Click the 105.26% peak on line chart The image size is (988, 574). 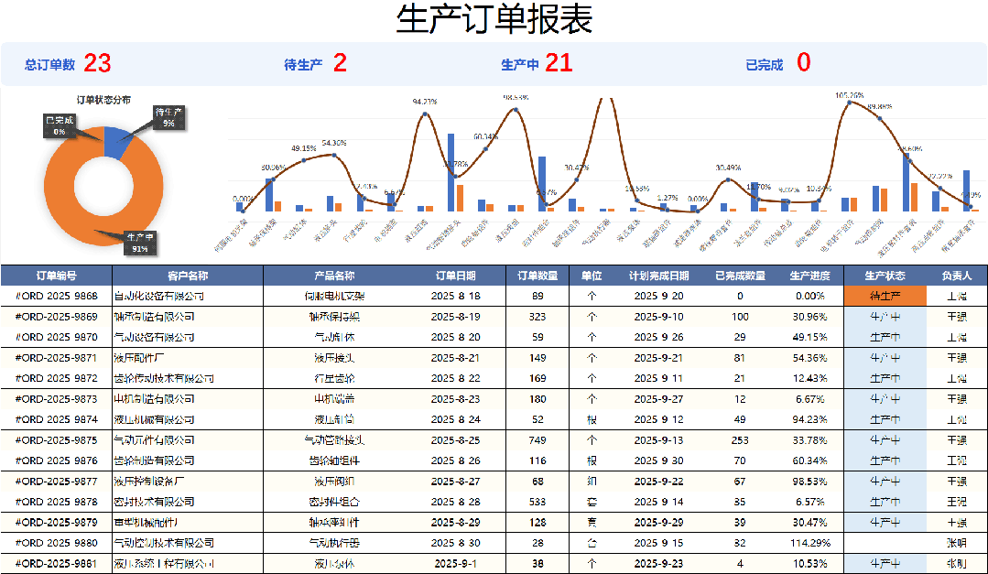850,103
